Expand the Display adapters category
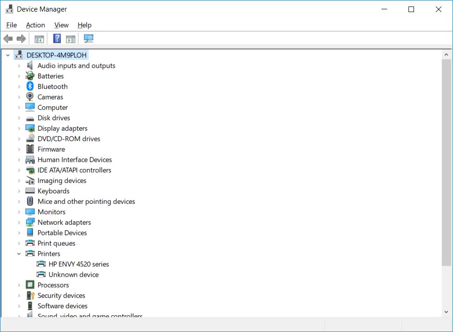Screen dimensions: 453x332 pos(19,128)
